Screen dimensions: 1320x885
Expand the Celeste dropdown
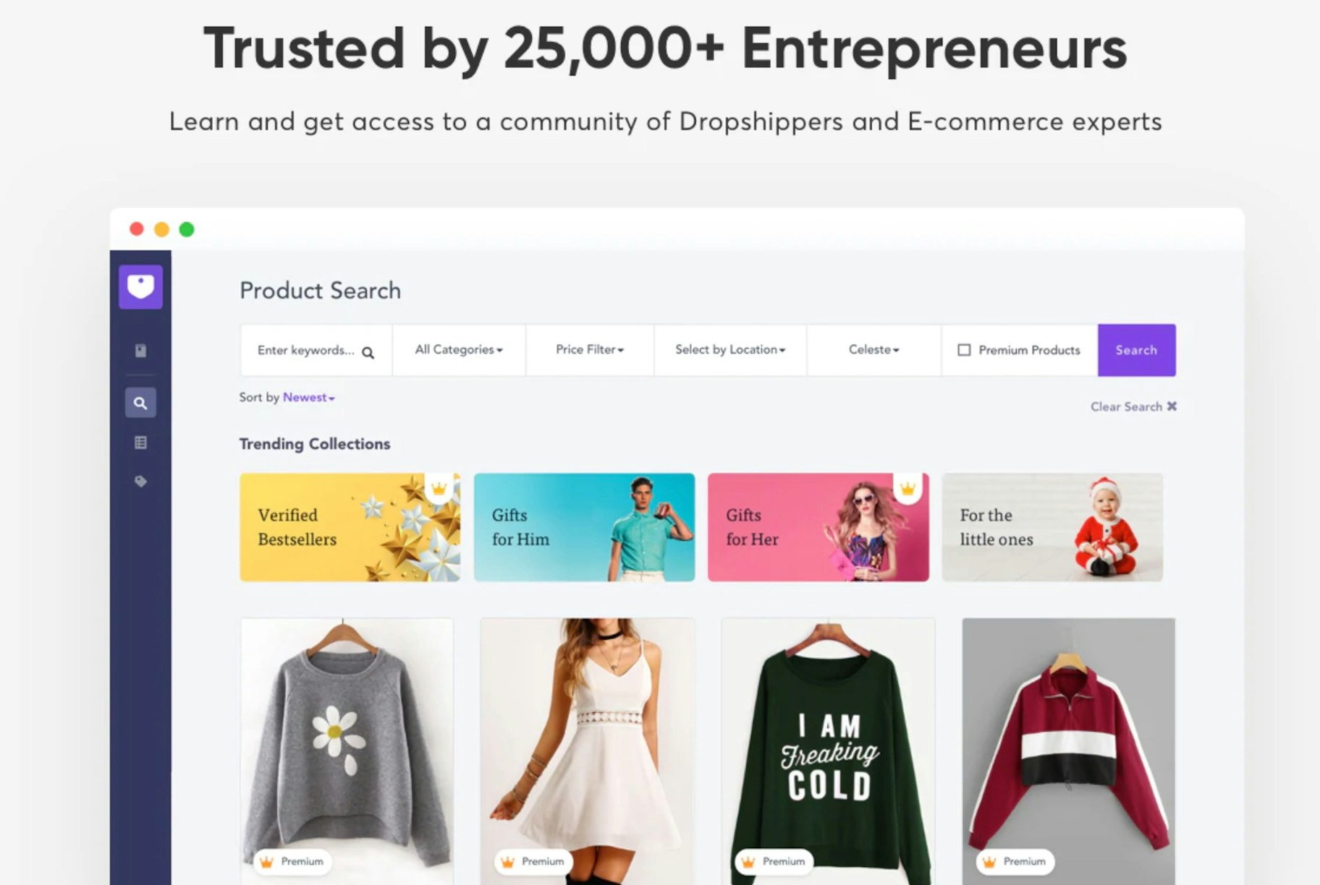873,350
